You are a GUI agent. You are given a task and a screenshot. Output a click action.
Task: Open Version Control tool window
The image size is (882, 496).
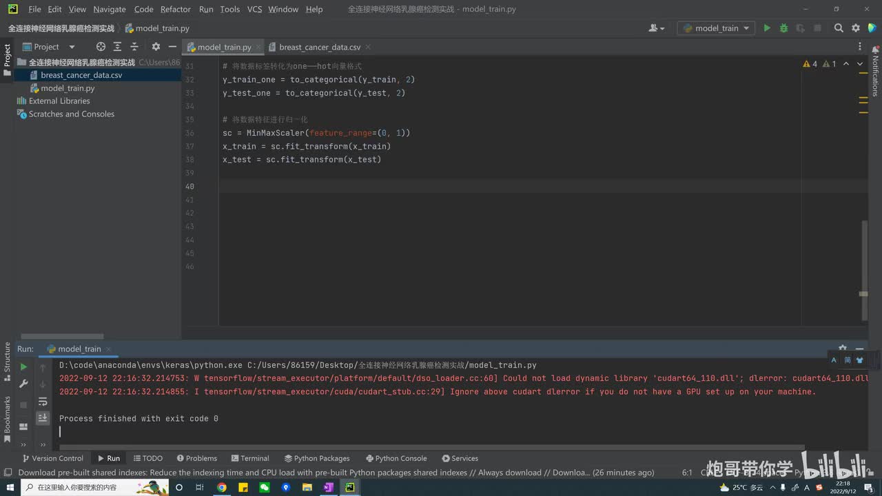pos(52,458)
